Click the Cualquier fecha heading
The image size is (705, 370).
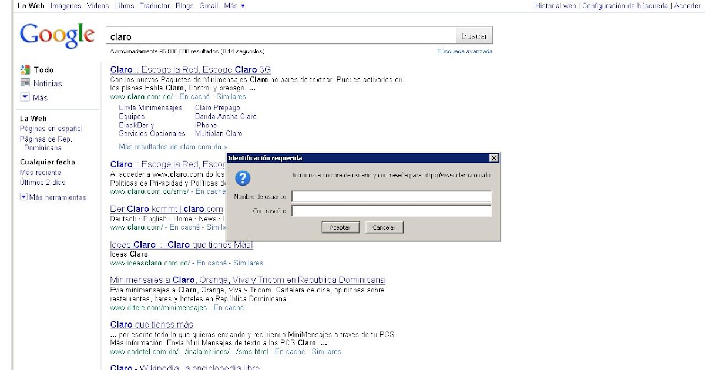48,162
